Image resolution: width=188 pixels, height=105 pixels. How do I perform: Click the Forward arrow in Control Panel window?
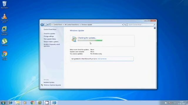(x=45, y=24)
